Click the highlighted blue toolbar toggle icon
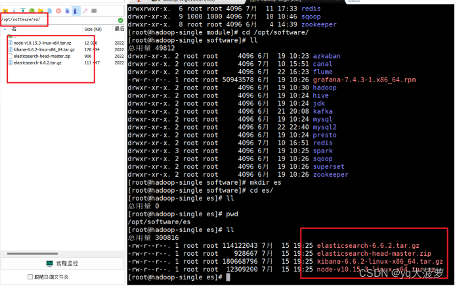The image size is (455, 286). coord(76,11)
